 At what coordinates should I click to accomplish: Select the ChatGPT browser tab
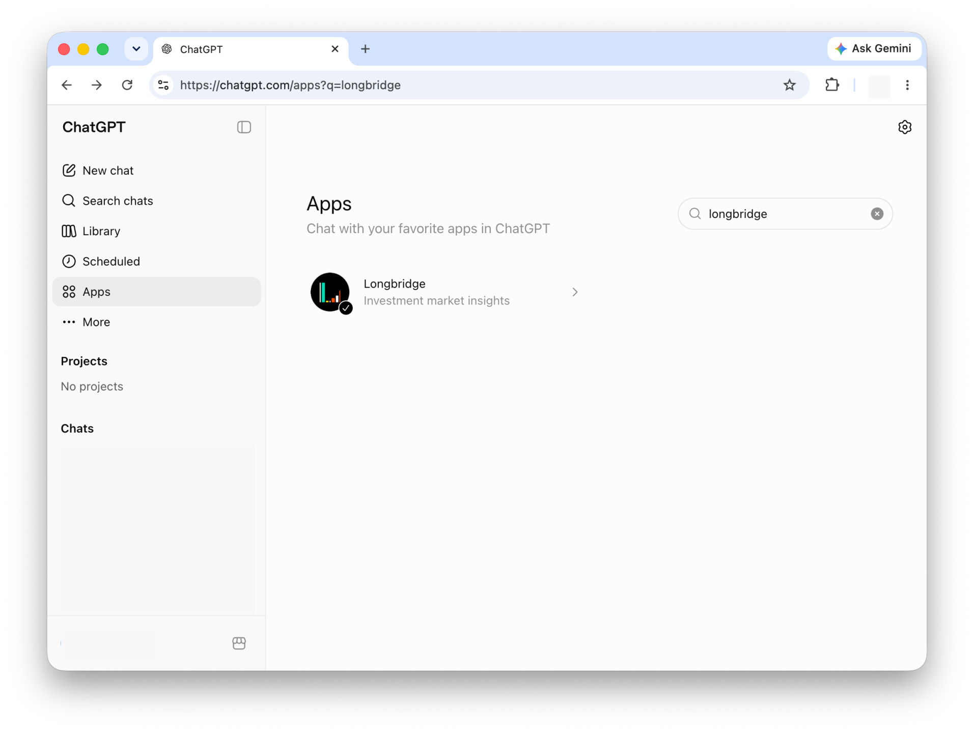(x=251, y=49)
